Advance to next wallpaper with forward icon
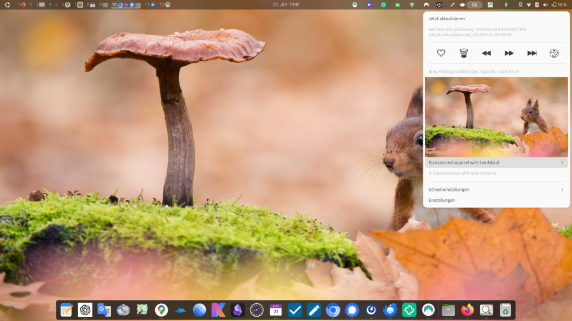572x321 pixels. [x=509, y=53]
